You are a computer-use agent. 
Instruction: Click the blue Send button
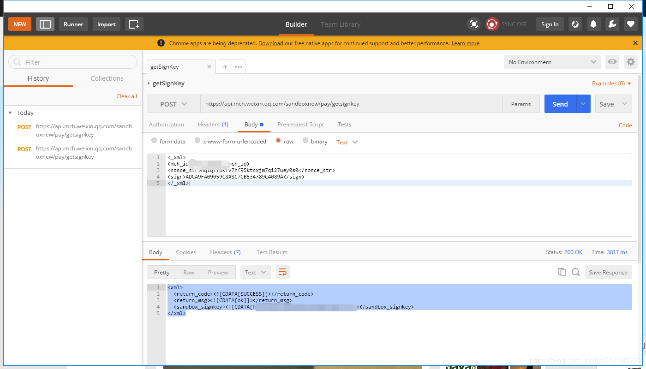[x=560, y=104]
